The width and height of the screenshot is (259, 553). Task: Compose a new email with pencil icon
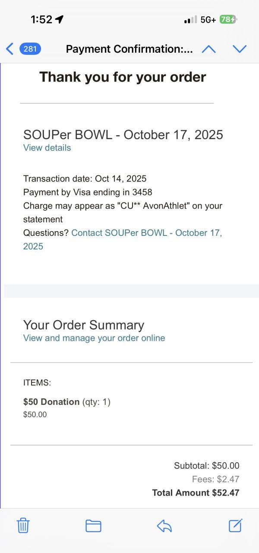pyautogui.click(x=235, y=525)
